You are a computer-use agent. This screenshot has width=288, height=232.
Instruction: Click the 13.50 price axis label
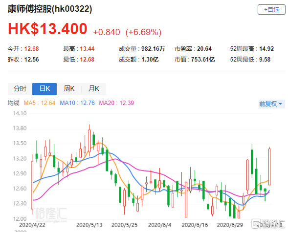pyautogui.click(x=20, y=143)
